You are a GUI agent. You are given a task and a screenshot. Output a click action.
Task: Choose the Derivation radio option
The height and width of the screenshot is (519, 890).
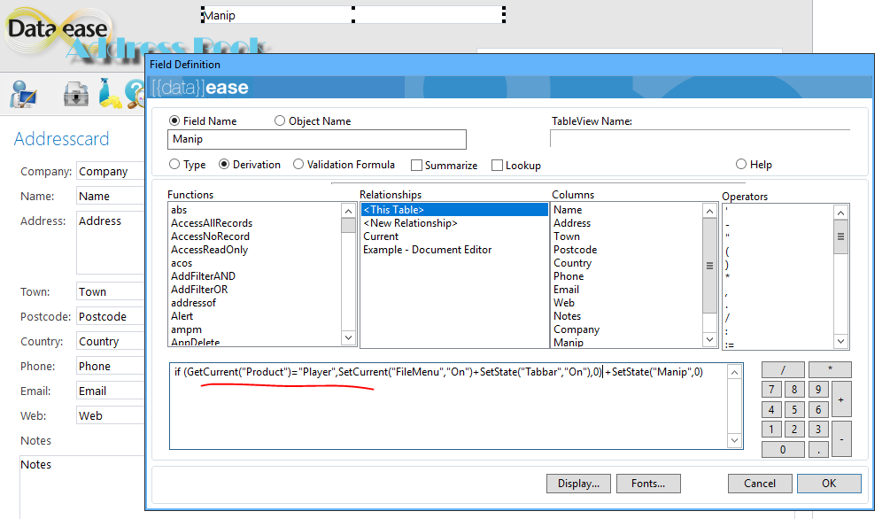[x=224, y=164]
